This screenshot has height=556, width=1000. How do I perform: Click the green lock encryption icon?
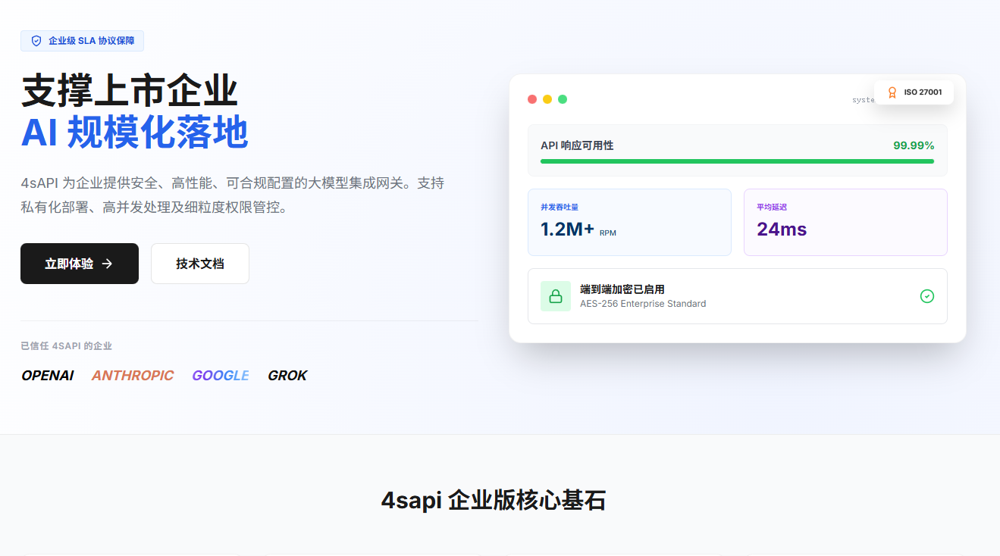coord(556,295)
